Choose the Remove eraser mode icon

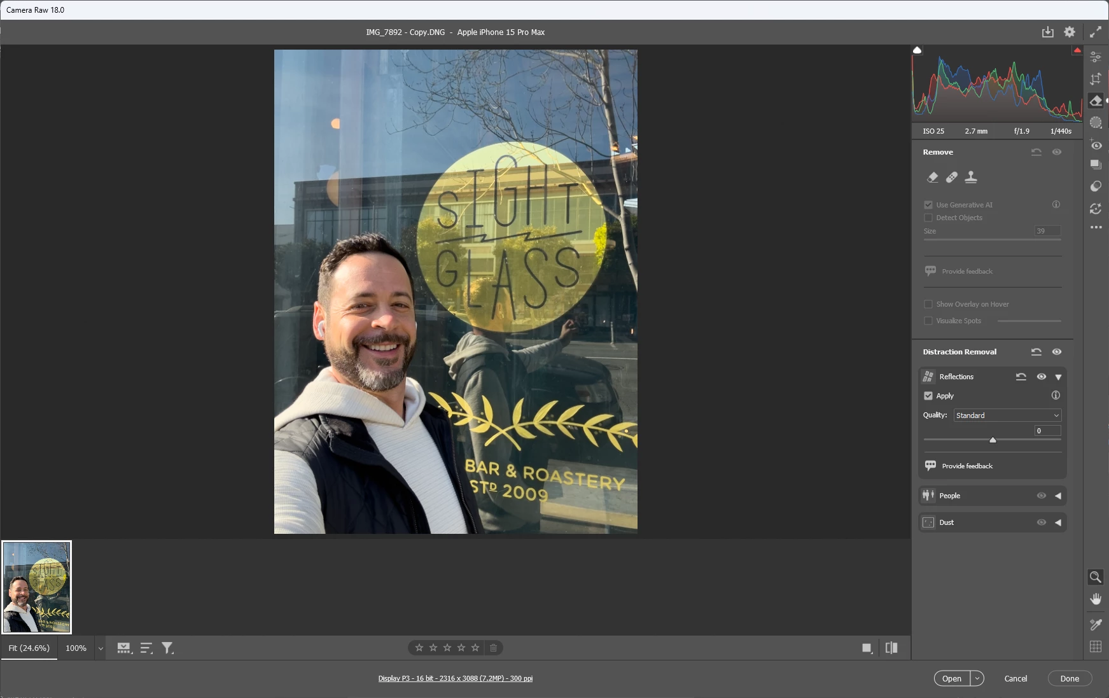(932, 178)
